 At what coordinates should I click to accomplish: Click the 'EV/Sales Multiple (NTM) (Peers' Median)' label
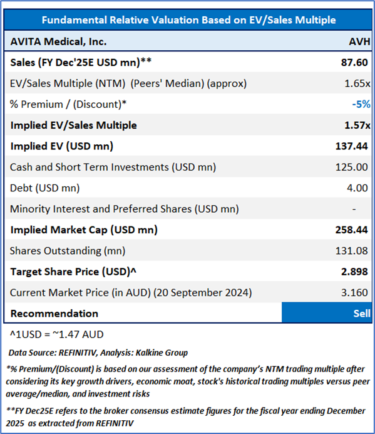pyautogui.click(x=128, y=83)
